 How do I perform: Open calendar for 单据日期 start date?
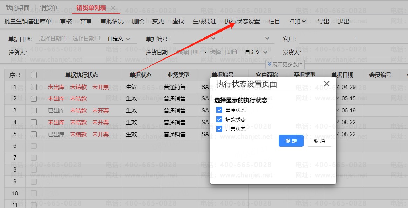click(x=64, y=38)
